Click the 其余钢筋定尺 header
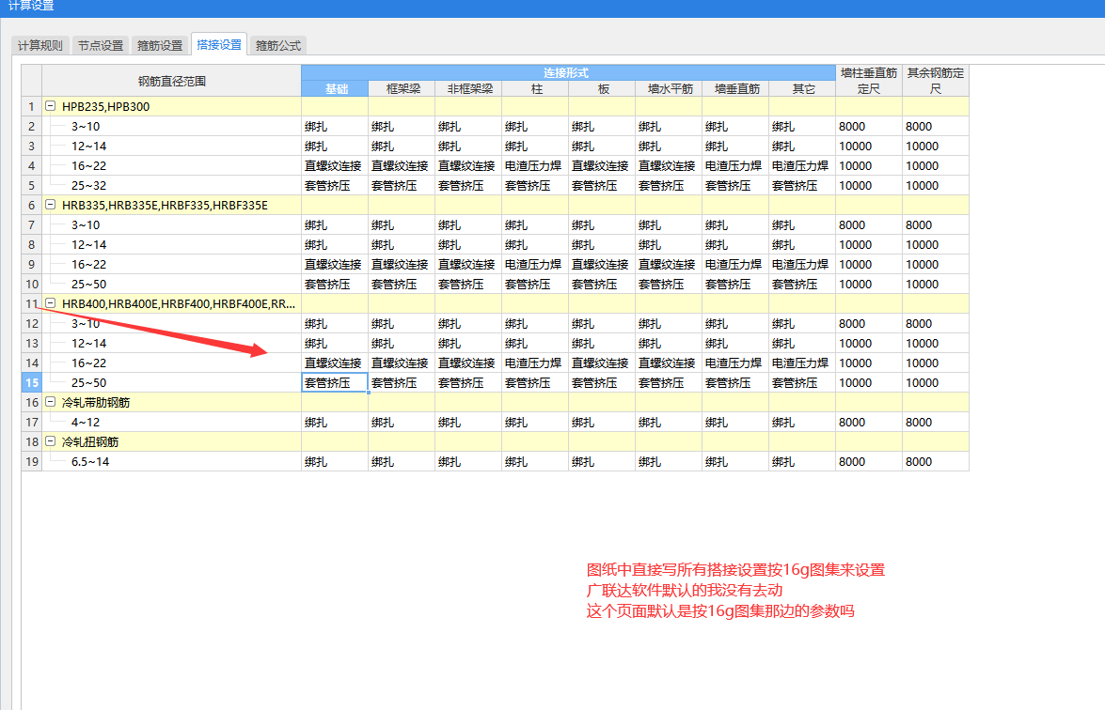1105x710 pixels. tap(936, 81)
